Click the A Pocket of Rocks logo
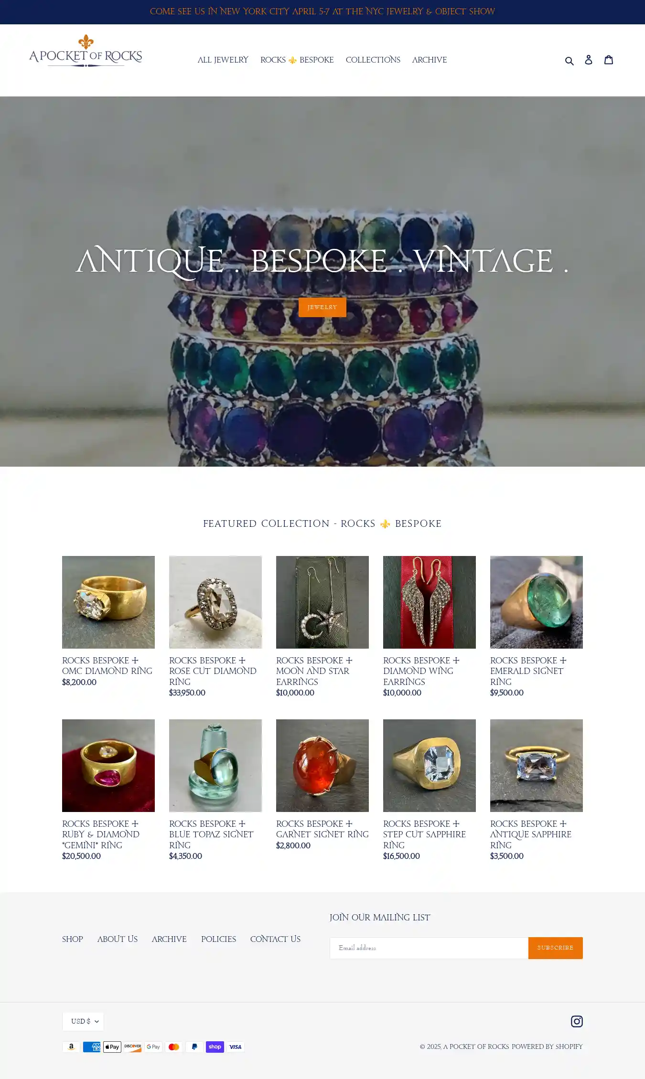 86,51
